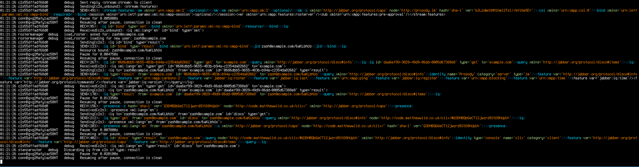Select the 'RECV(156):' label
Screen dimensions: 639x167
pyautogui.click(x=90, y=106)
